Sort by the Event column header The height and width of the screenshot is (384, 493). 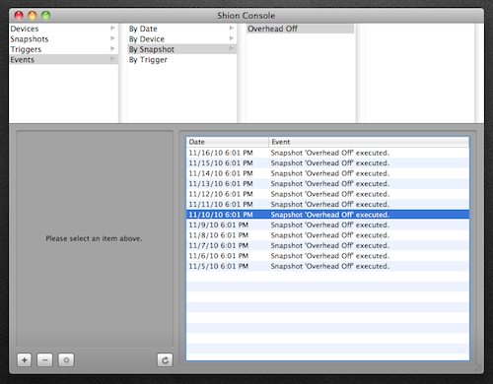click(369, 142)
